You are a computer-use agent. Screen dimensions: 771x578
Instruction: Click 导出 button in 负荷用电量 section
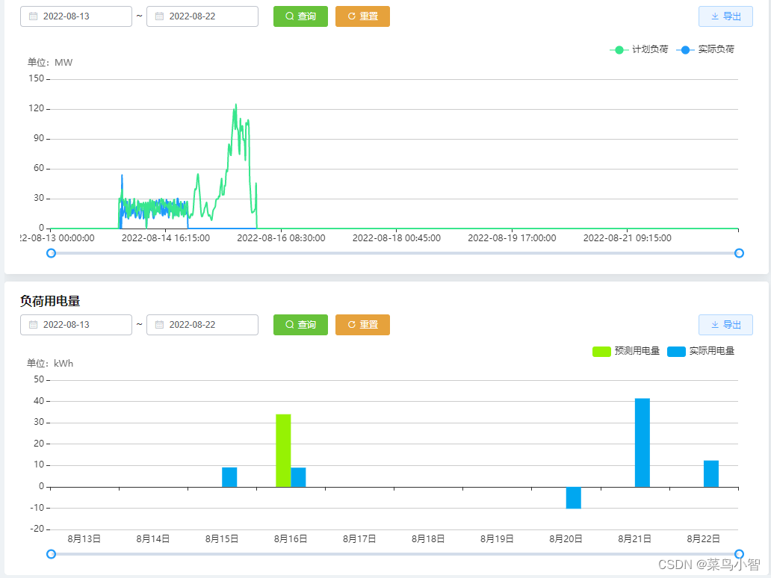tap(725, 324)
